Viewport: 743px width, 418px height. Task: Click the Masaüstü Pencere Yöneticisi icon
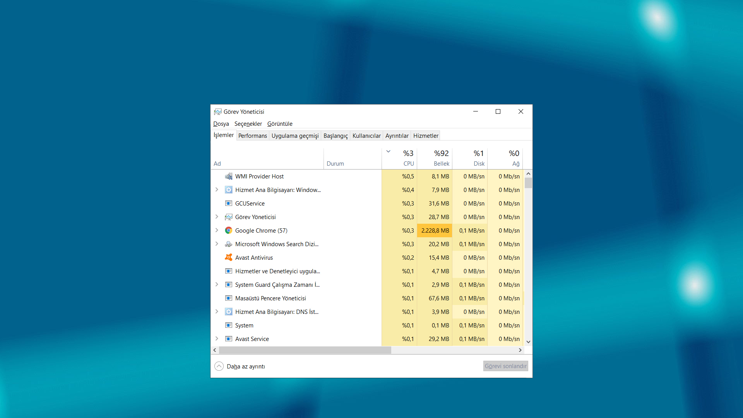click(229, 298)
